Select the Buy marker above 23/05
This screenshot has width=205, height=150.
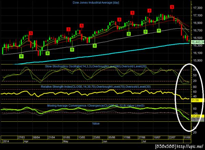click(95, 46)
